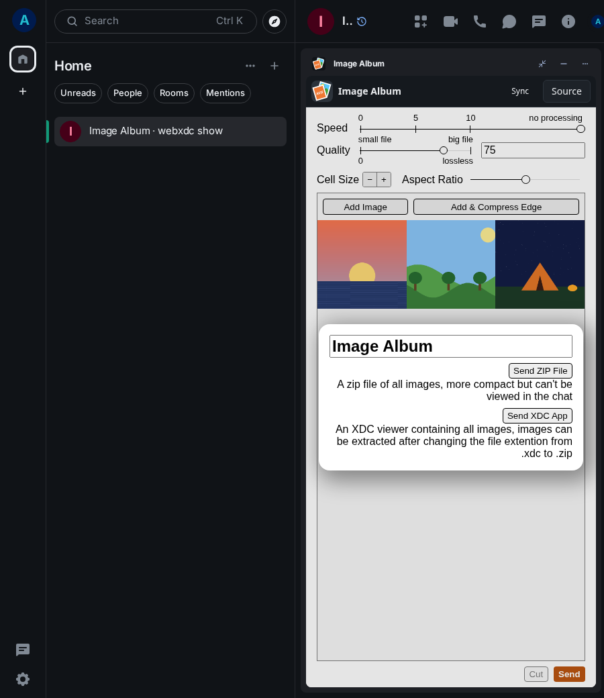Open the 'Image Album · webxdc show' room
The image size is (604, 698).
click(x=170, y=132)
